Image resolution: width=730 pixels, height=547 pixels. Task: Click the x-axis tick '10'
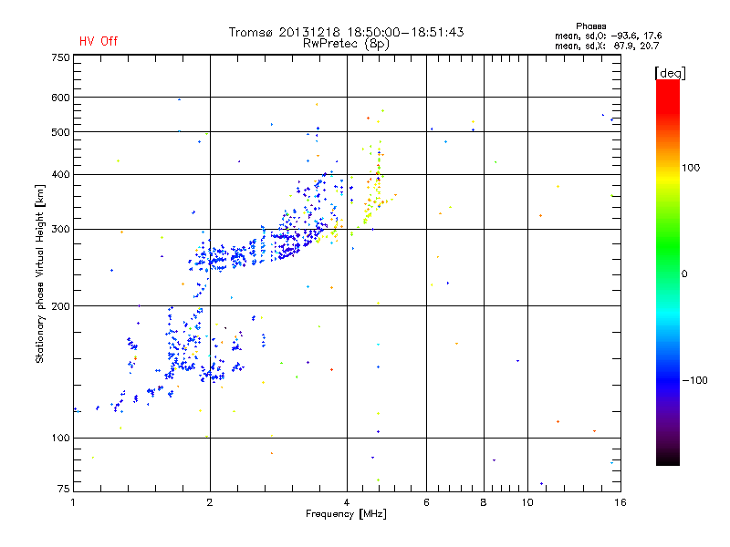click(527, 502)
